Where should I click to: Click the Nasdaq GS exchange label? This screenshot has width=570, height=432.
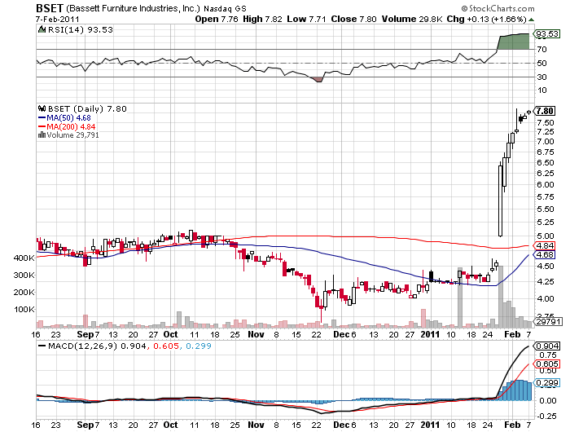pyautogui.click(x=225, y=8)
